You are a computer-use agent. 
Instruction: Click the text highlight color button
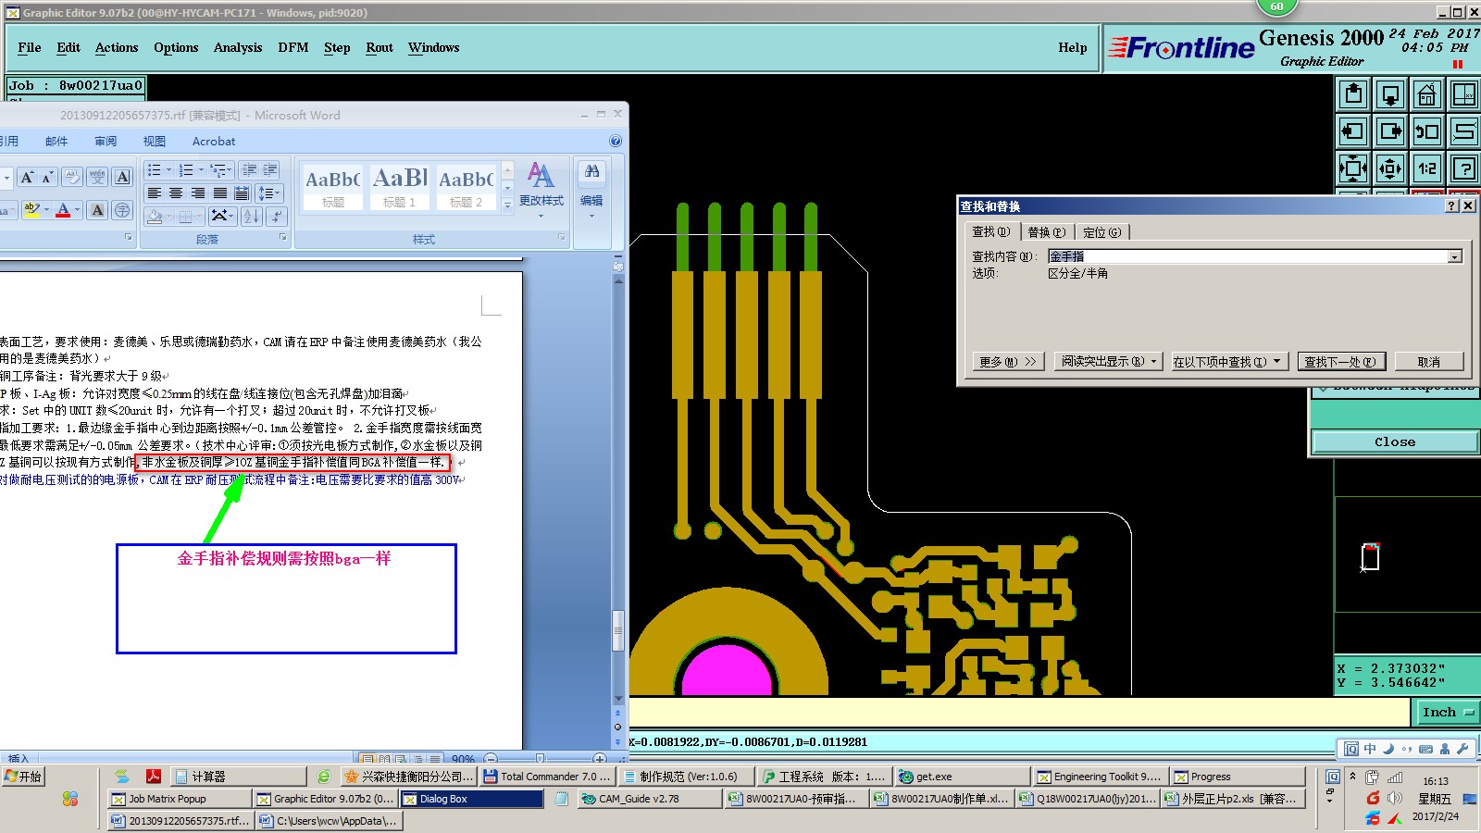32,210
